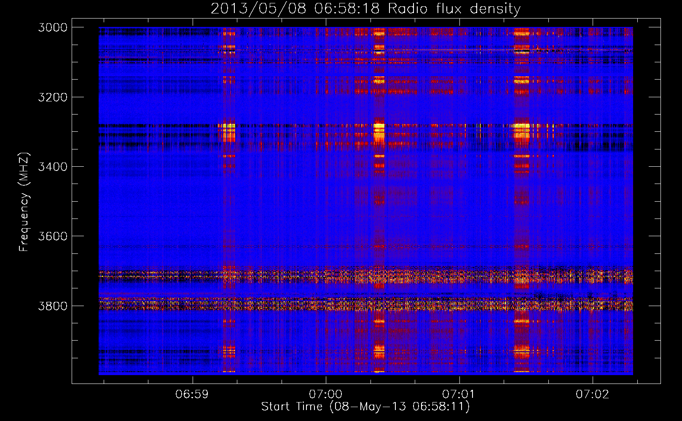
Task: Click the 3000 frequency axis label
Action: 53,27
